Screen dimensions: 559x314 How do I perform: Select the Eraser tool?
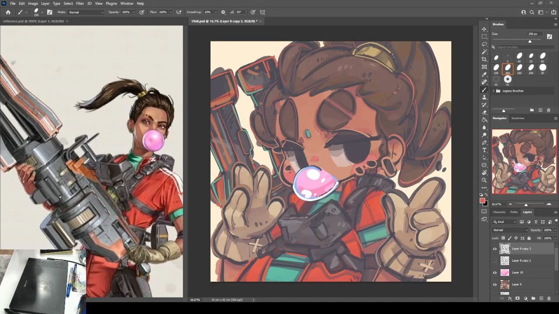click(484, 112)
